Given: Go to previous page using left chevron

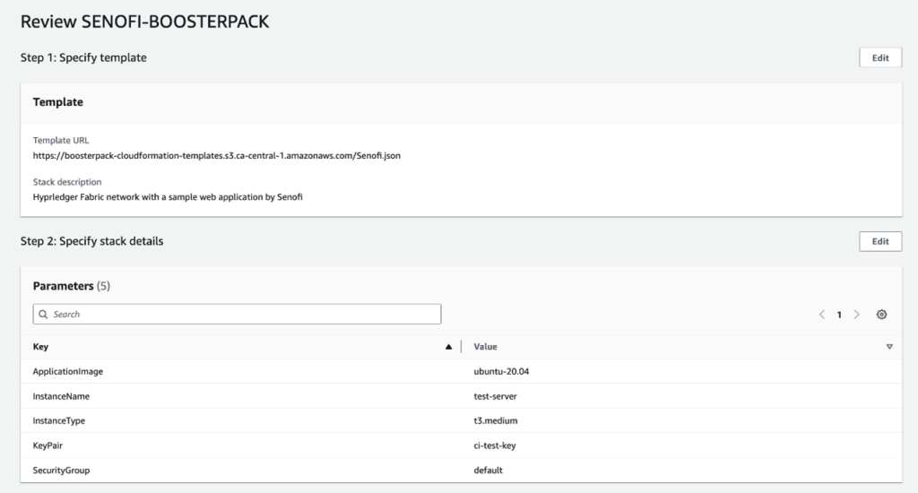Looking at the screenshot, I should pyautogui.click(x=821, y=315).
